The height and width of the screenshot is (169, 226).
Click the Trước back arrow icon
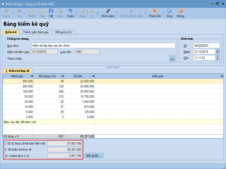point(6,11)
